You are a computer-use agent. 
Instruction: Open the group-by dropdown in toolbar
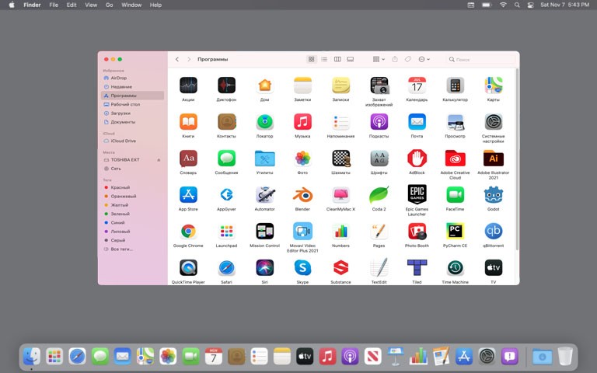[379, 59]
